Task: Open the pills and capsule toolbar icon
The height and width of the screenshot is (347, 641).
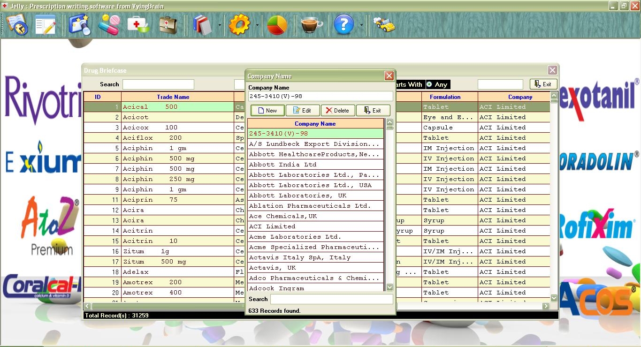Action: coord(109,24)
